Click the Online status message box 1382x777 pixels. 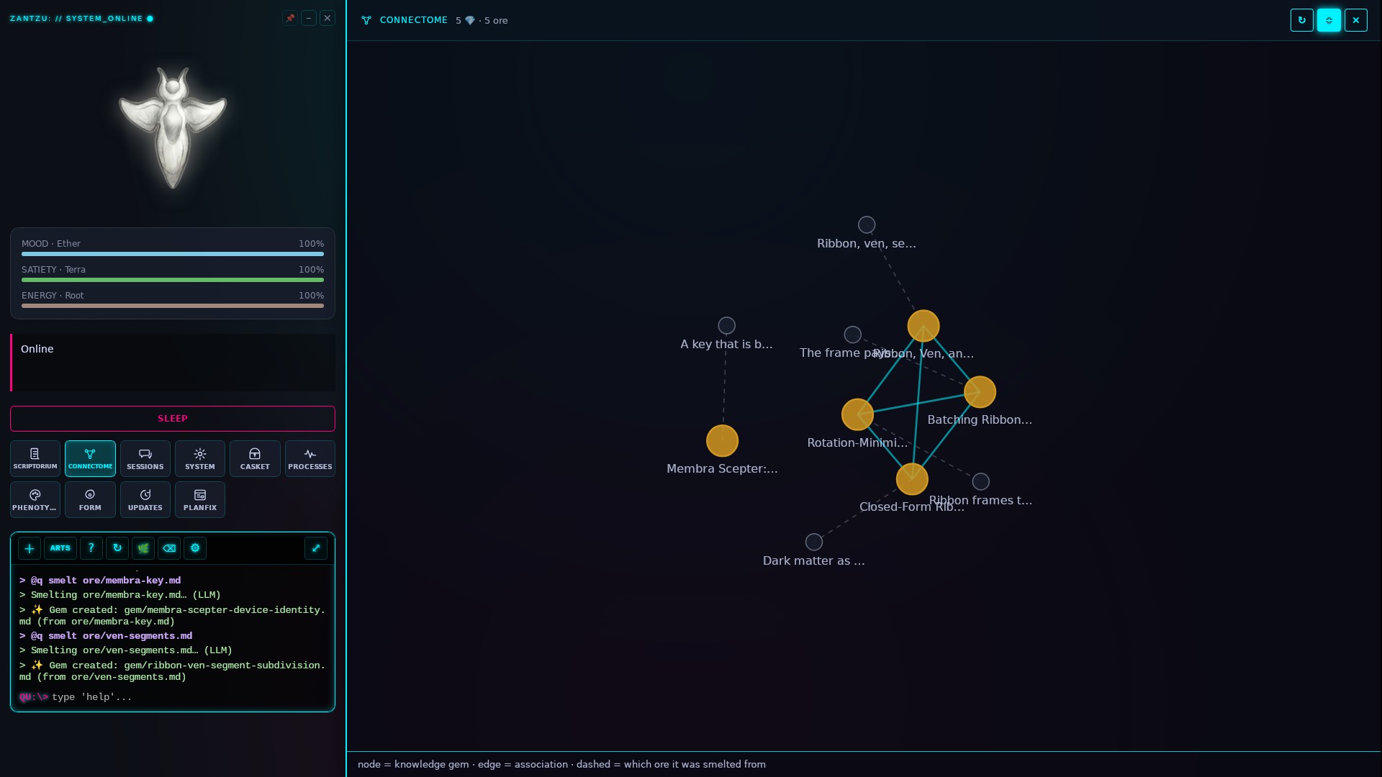pos(173,363)
